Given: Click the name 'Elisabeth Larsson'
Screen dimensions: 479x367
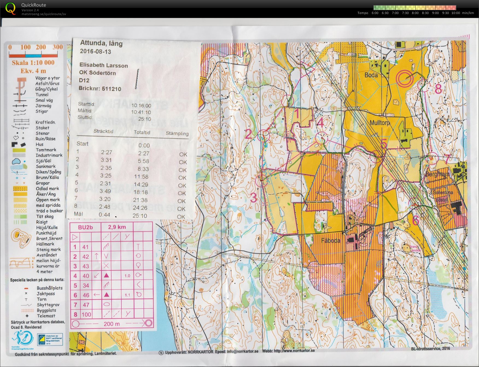Looking at the screenshot, I should point(104,65).
